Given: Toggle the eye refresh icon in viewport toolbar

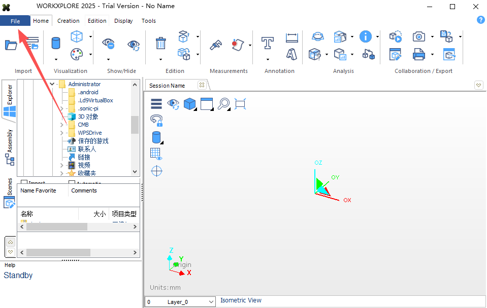Looking at the screenshot, I should pyautogui.click(x=173, y=104).
